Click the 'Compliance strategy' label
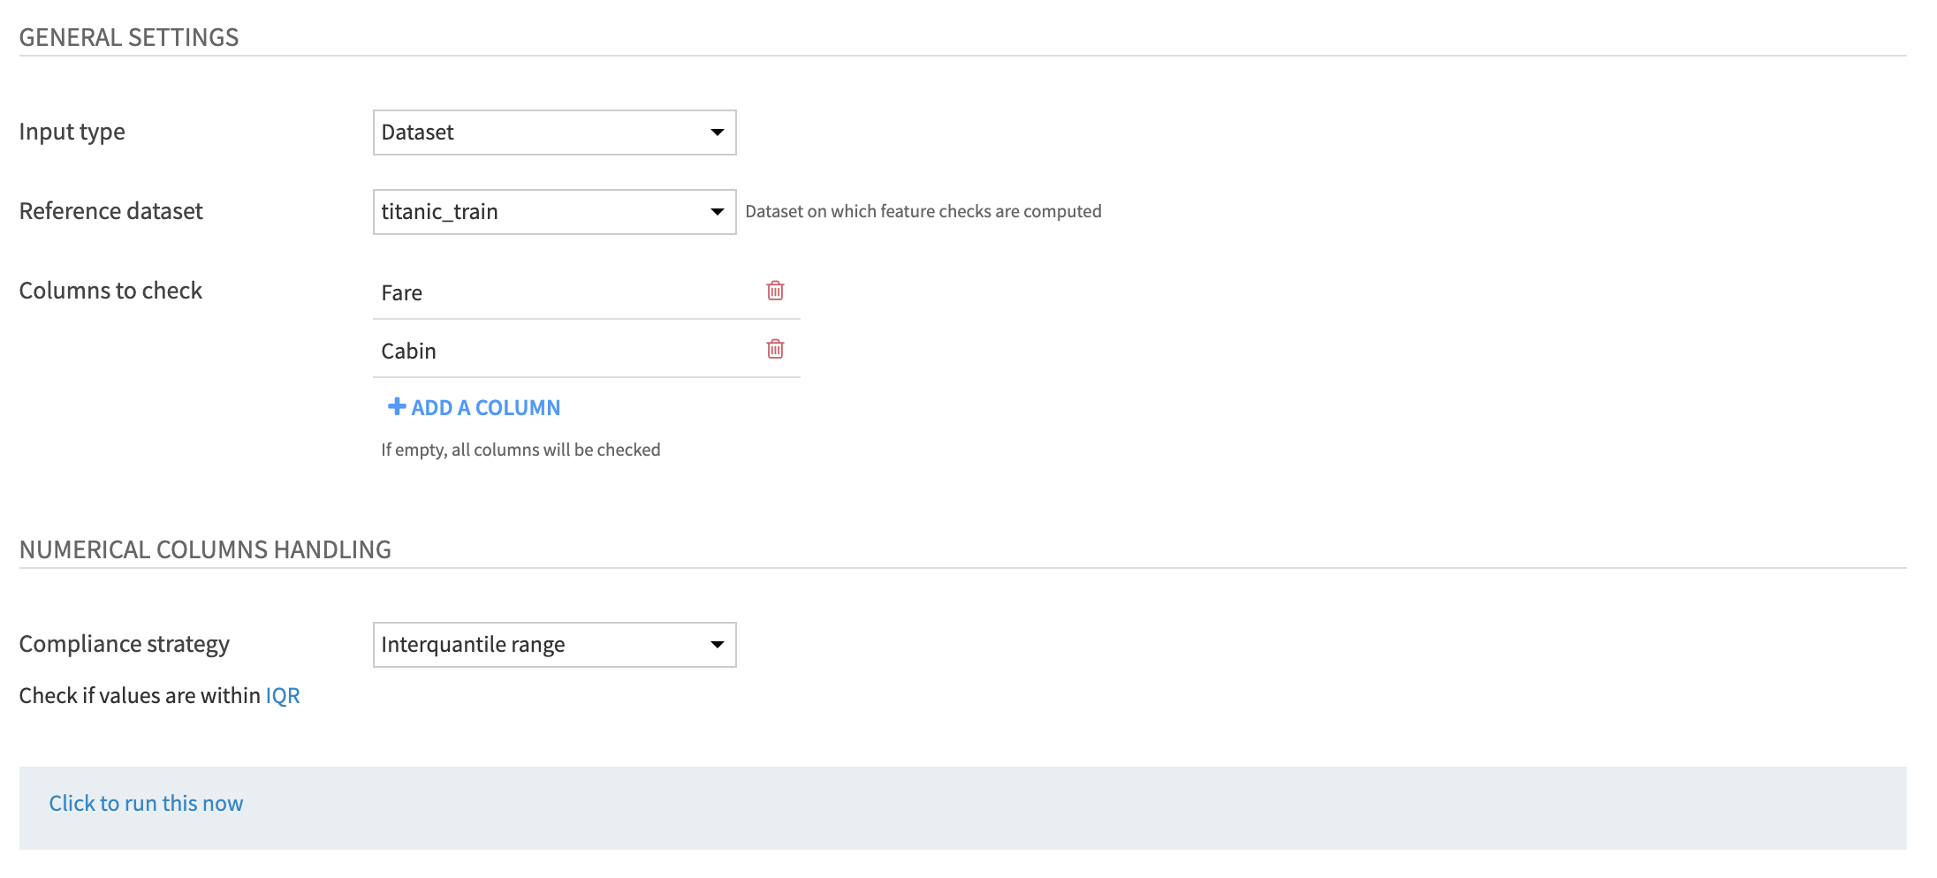This screenshot has height=878, width=1937. point(125,644)
